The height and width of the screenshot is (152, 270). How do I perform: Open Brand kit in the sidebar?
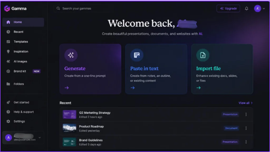click(23, 71)
